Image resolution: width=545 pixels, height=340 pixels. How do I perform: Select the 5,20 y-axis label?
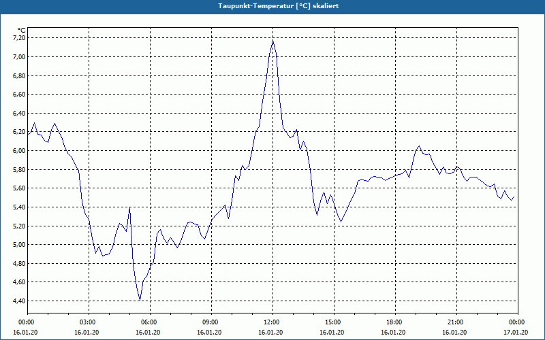click(x=19, y=226)
